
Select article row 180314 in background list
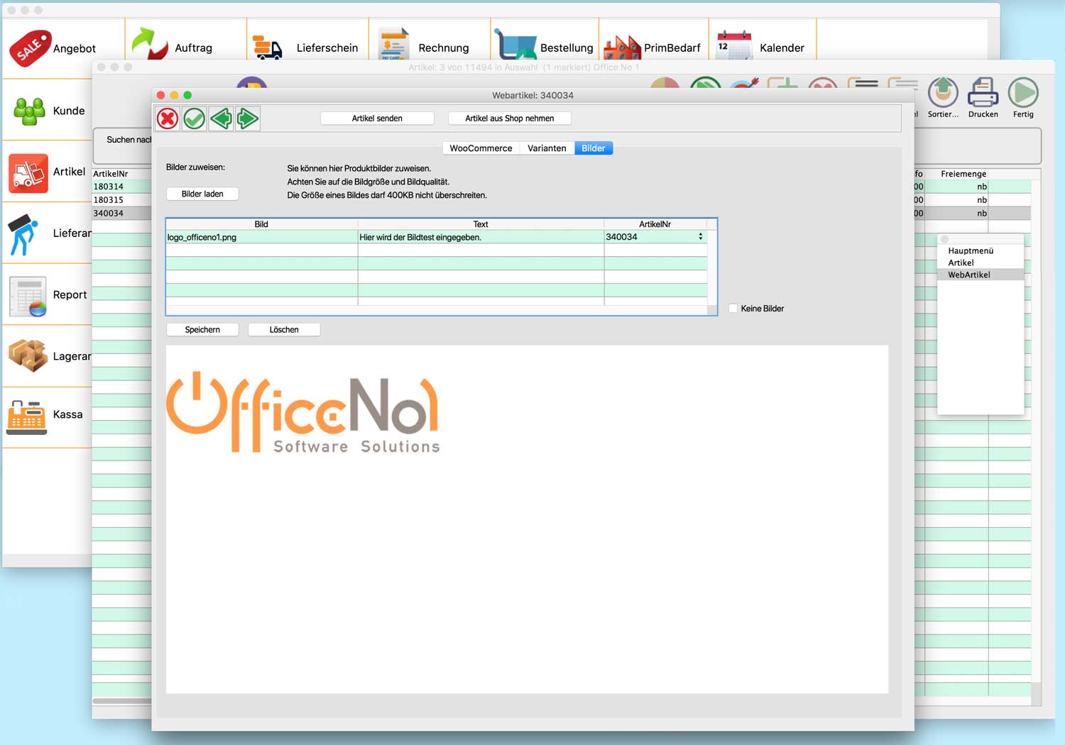point(121,187)
